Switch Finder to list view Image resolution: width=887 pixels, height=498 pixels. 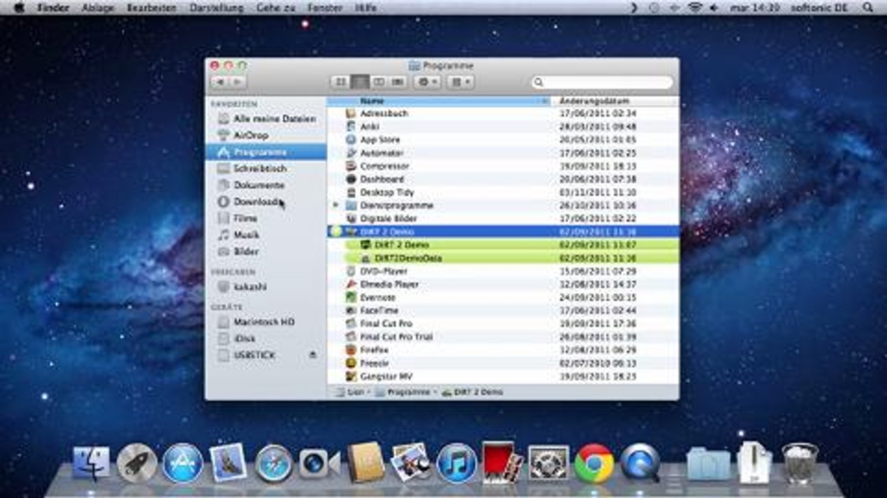[x=359, y=82]
